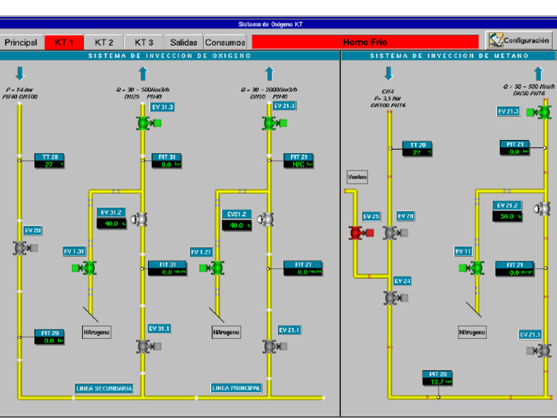This screenshot has width=557, height=418.
Task: Click the LINEA PRINCIPAL label
Action: tap(236, 388)
